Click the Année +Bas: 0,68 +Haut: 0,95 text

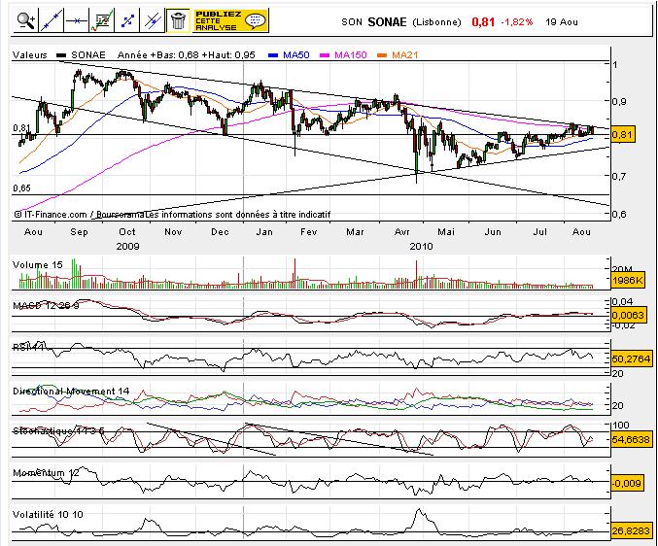pyautogui.click(x=187, y=55)
